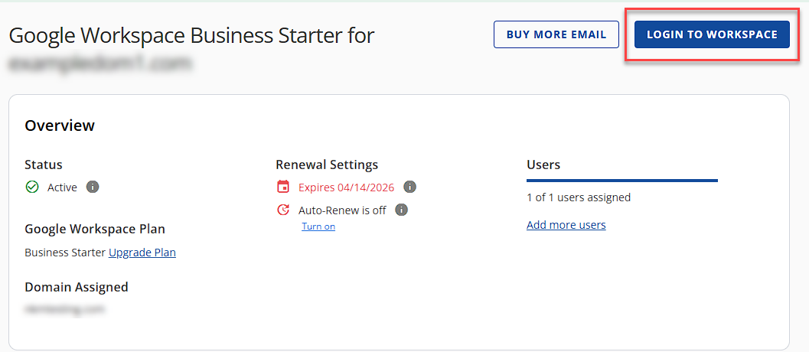Image resolution: width=809 pixels, height=352 pixels.
Task: Open the info icon next to Expires date
Action: [409, 187]
